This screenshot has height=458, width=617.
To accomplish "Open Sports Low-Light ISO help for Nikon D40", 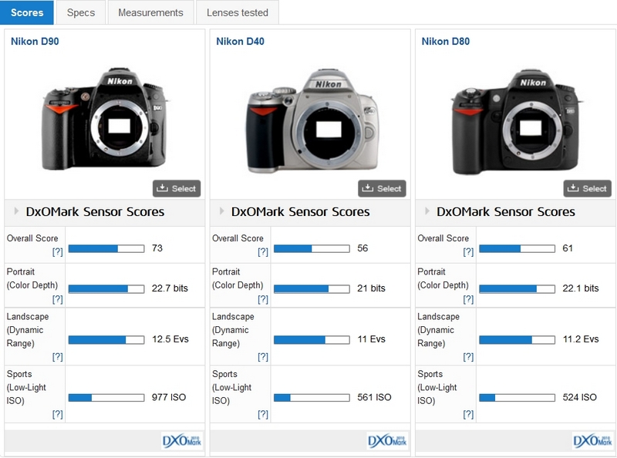I will click(x=263, y=414).
